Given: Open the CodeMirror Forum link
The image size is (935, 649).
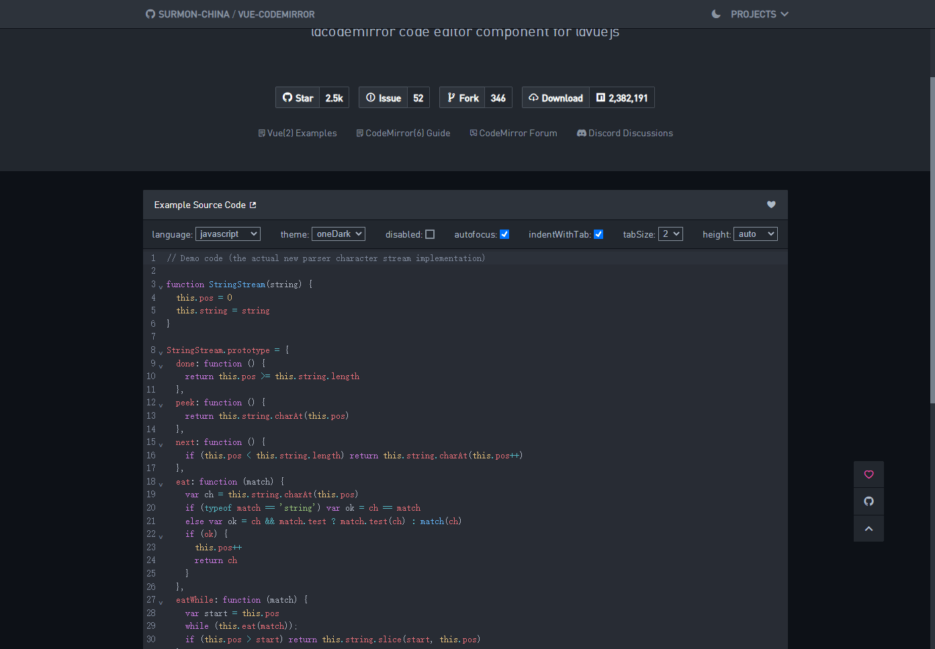Looking at the screenshot, I should (x=513, y=133).
